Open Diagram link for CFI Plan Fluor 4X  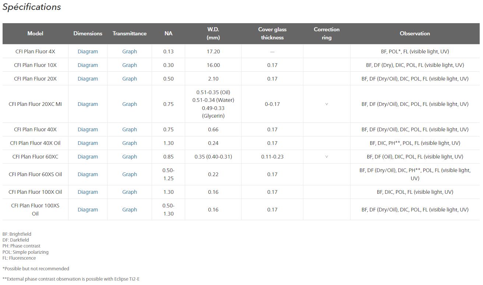pos(88,51)
